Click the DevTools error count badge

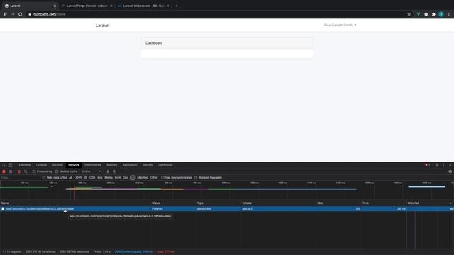427,165
